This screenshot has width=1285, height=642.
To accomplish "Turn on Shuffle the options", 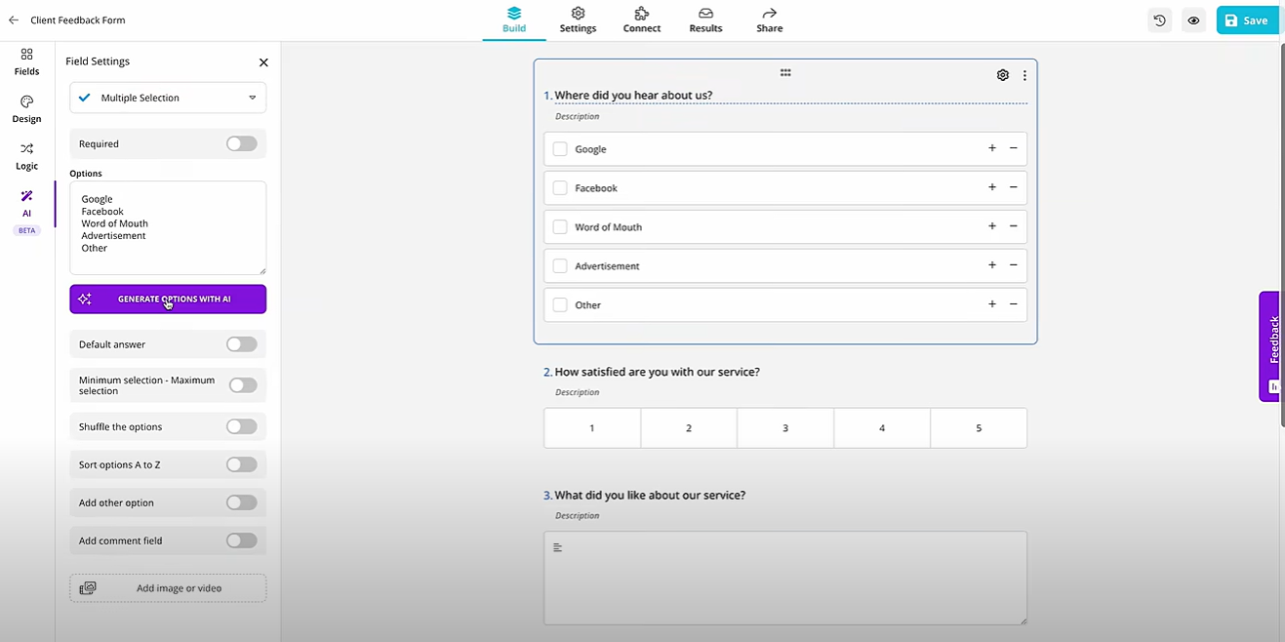I will click(241, 426).
